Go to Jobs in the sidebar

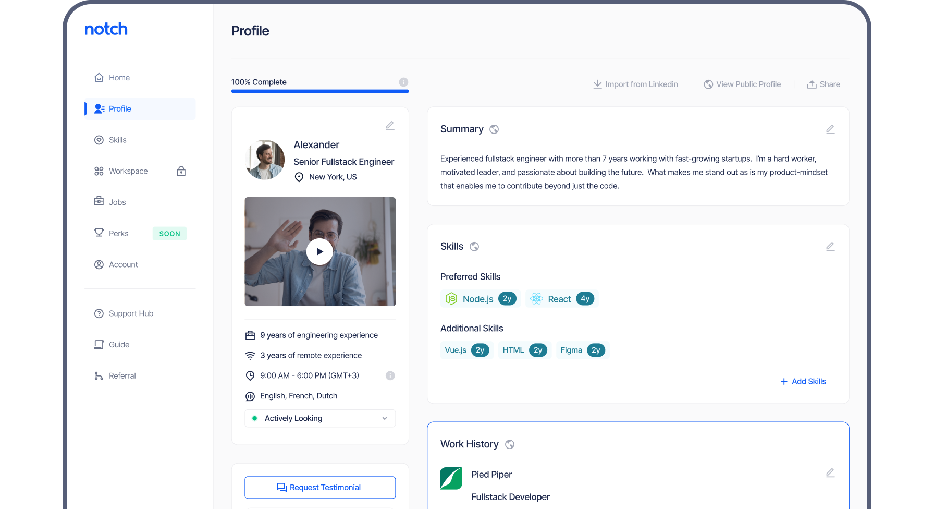pyautogui.click(x=117, y=202)
